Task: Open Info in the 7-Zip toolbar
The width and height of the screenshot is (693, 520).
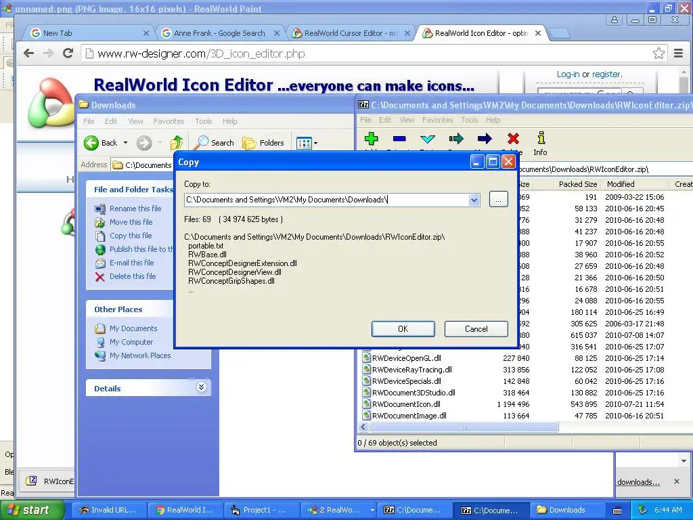Action: [x=540, y=144]
